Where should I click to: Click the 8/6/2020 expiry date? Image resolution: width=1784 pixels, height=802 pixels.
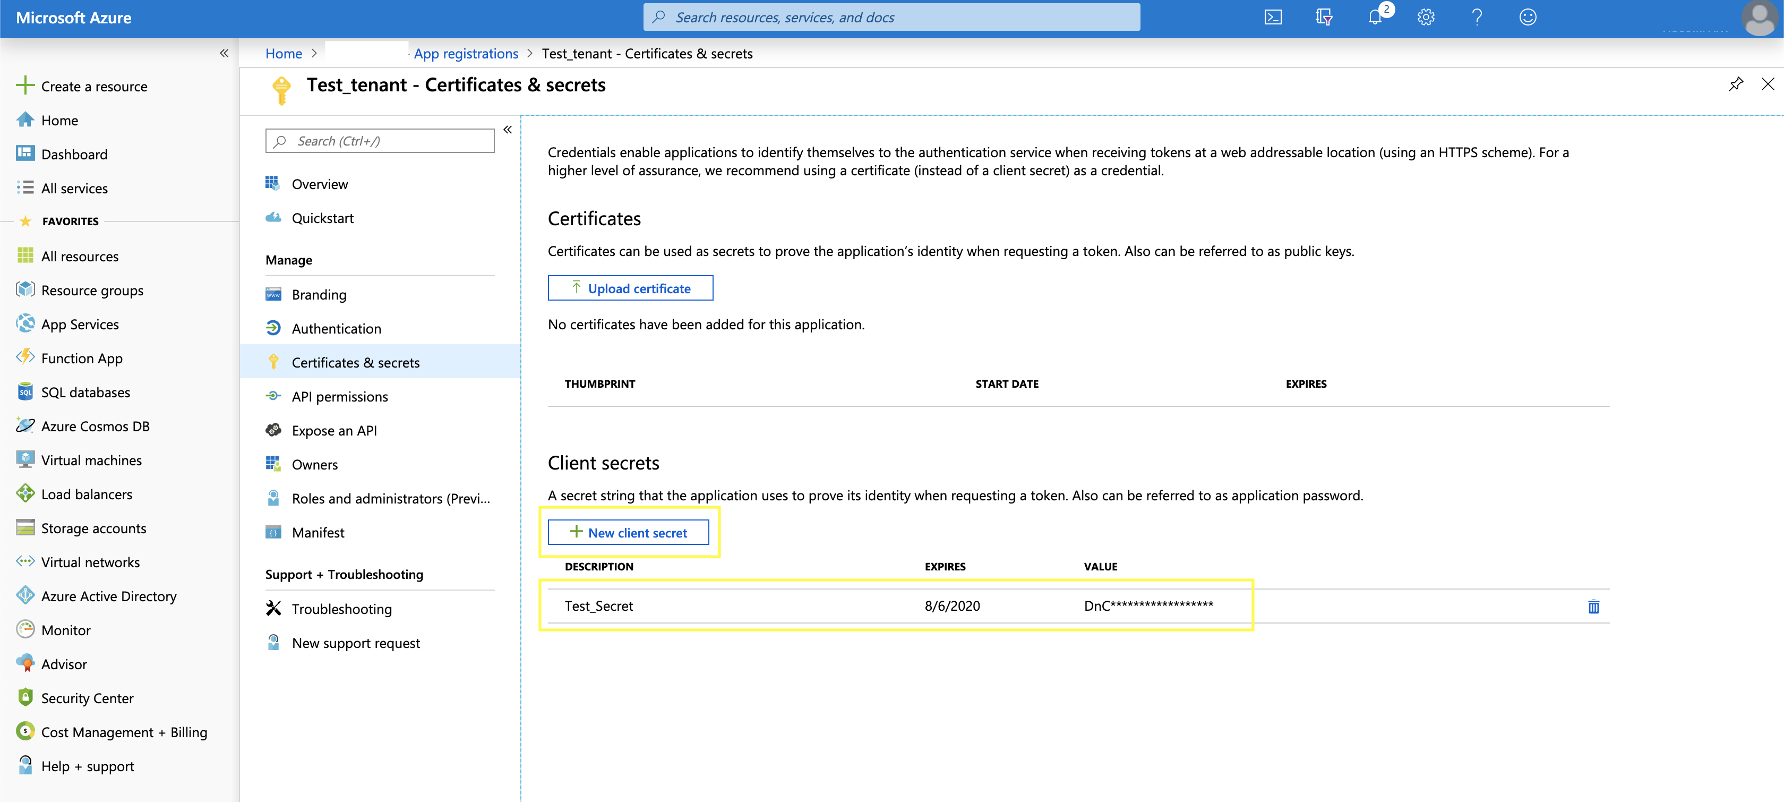[952, 606]
